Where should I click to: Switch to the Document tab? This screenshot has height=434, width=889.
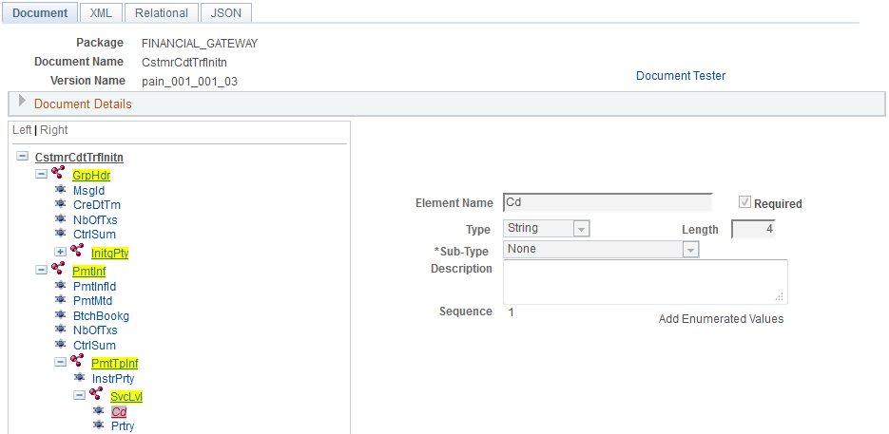pyautogui.click(x=40, y=13)
